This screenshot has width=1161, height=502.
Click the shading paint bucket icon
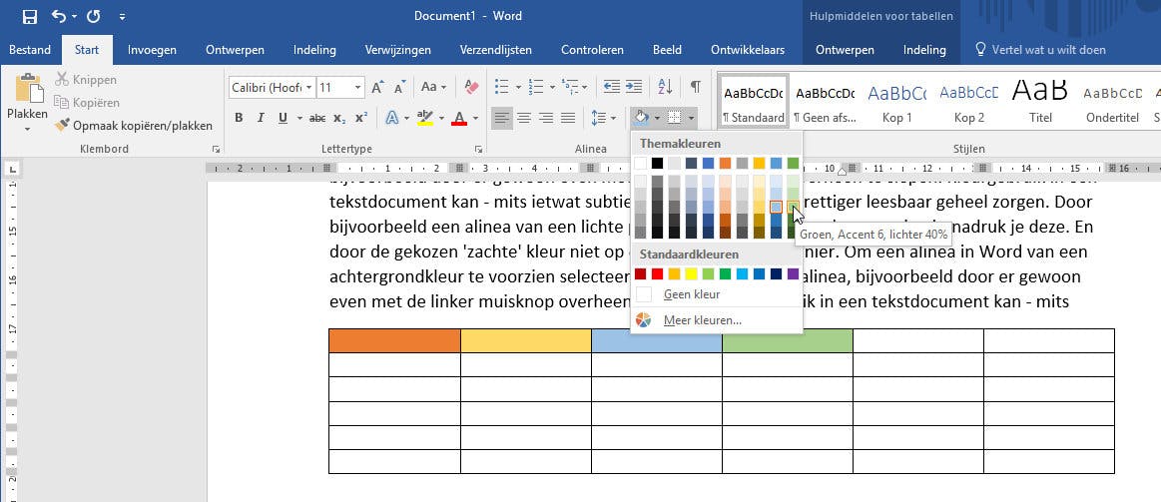point(641,118)
